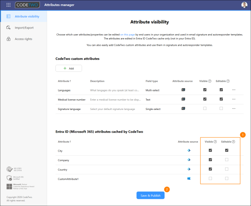Click CustomAttribute1 Exchange source icon
Viewport: 251px width, 206px height.
click(x=189, y=179)
